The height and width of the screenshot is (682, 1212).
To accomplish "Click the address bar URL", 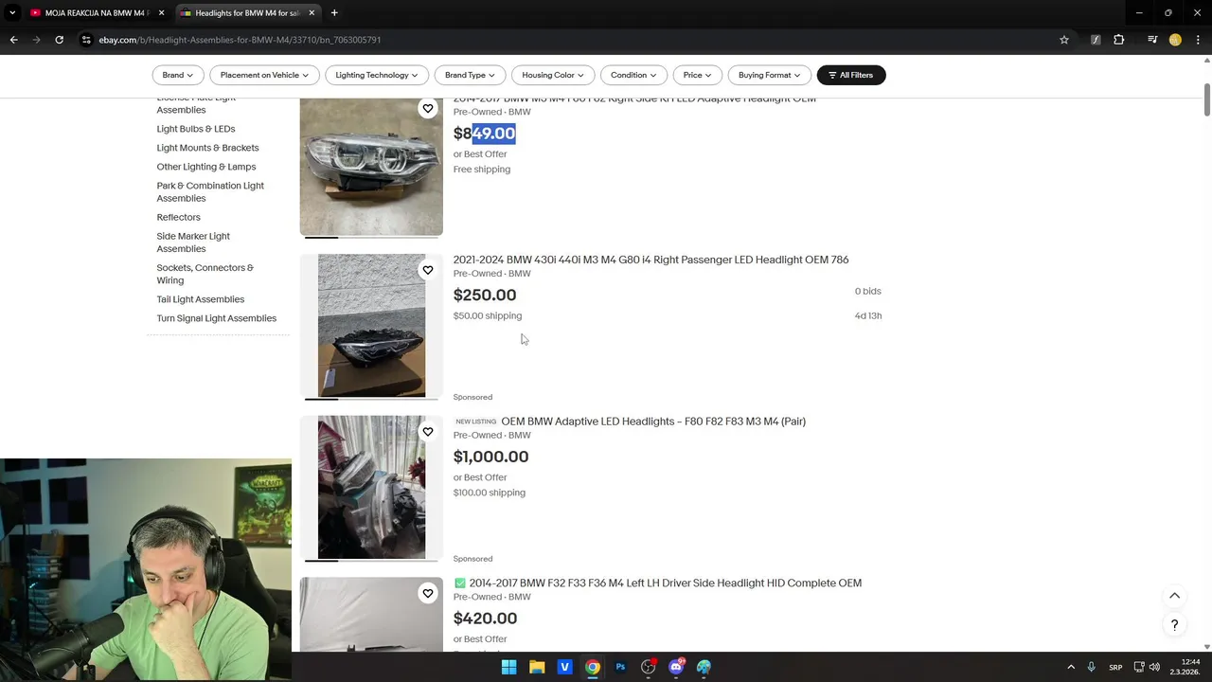I will pos(240,40).
